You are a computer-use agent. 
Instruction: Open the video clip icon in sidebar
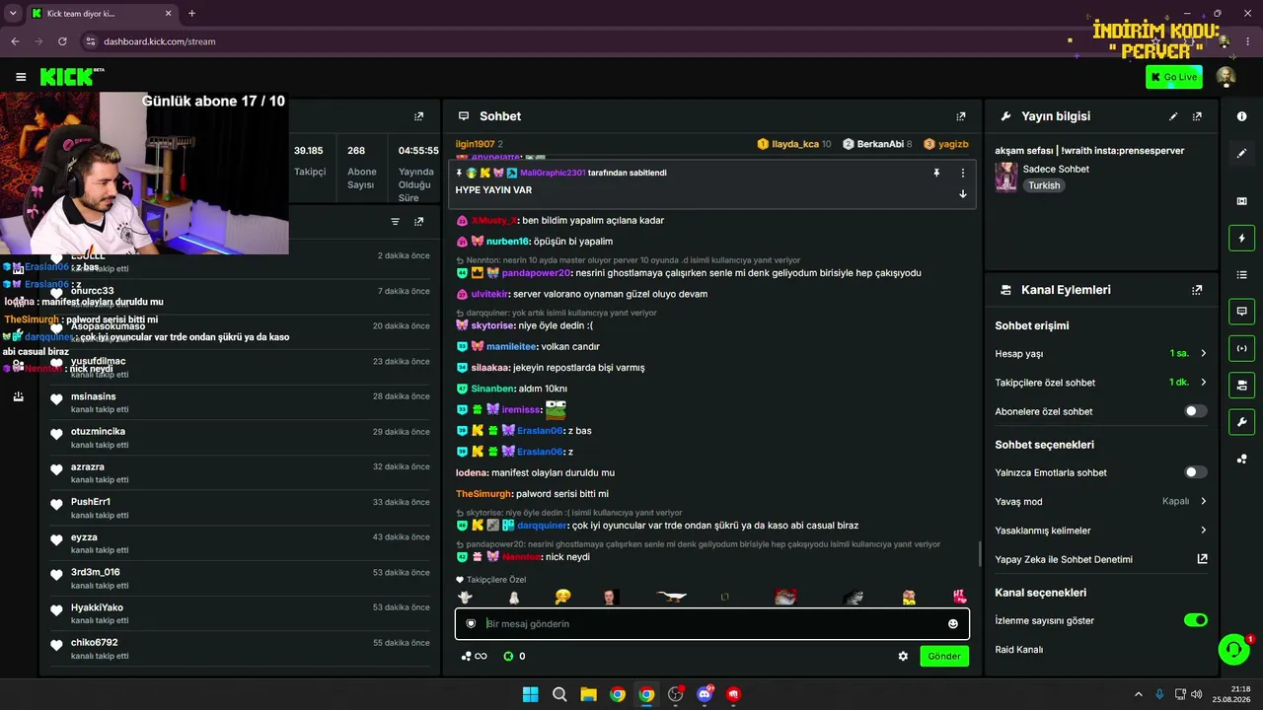point(1241,201)
